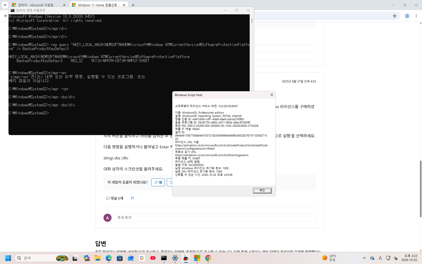Image resolution: width=422 pixels, height=264 pixels.
Task: Open a new Chrome tab
Action: point(133,5)
